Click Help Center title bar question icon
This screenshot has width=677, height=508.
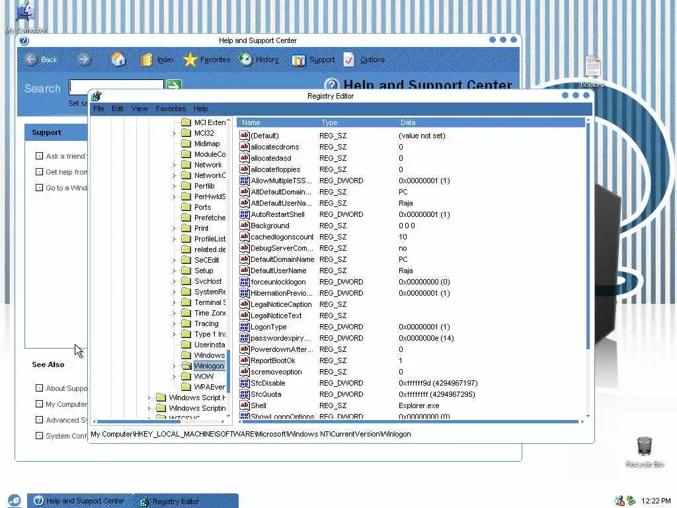coord(24,40)
